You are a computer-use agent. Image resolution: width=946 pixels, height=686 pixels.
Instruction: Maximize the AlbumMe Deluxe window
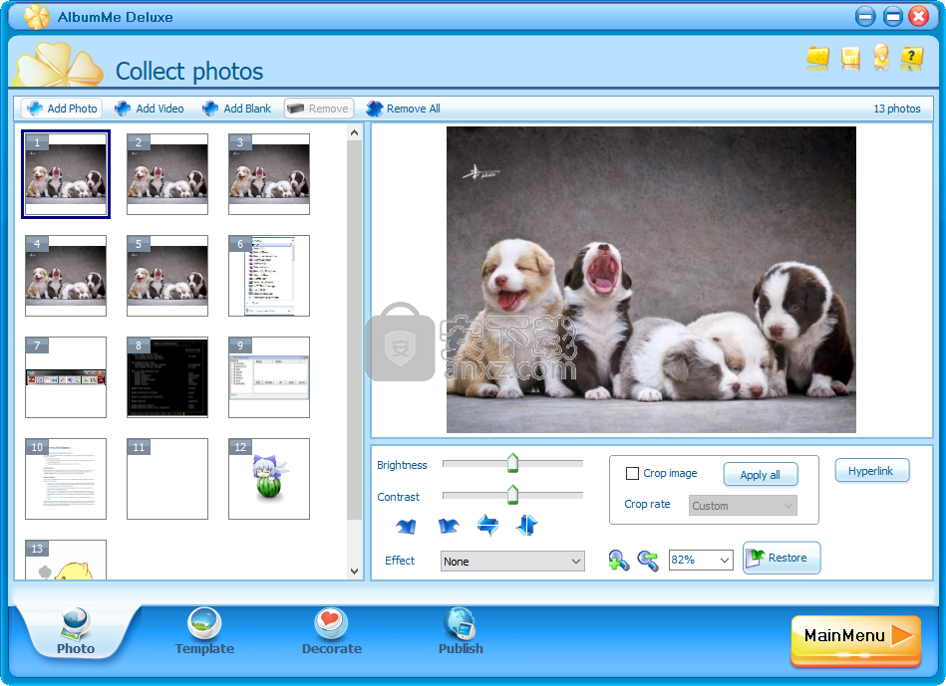892,16
